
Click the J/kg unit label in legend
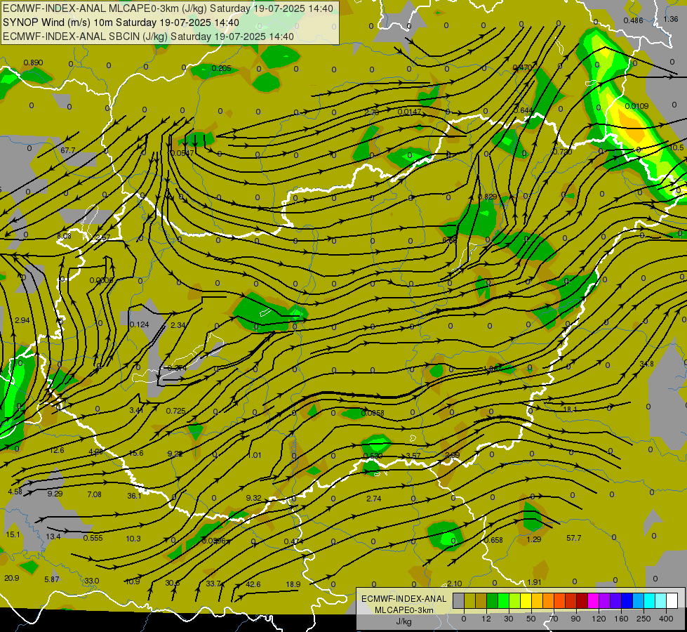click(403, 621)
